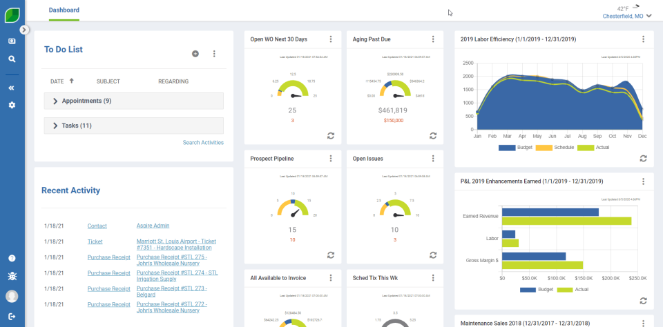The width and height of the screenshot is (663, 327).
Task: Add a new To Do List item
Action: coord(195,54)
